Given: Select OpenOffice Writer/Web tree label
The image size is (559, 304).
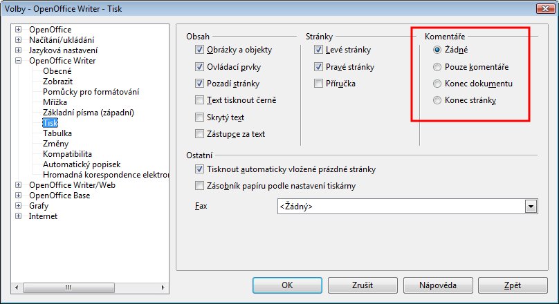Looking at the screenshot, I should pos(73,185).
